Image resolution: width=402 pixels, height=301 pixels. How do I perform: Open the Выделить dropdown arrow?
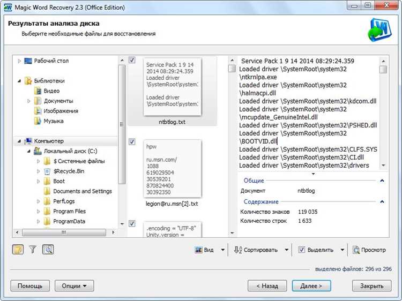[x=343, y=250]
